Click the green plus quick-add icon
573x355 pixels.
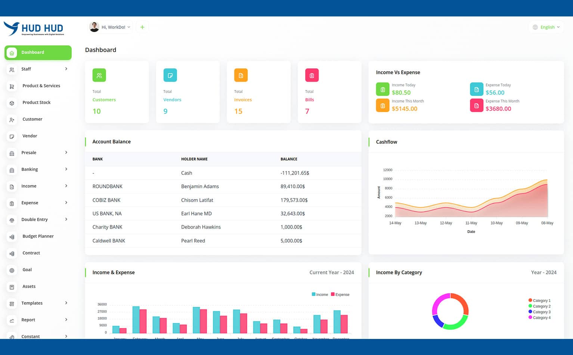(142, 27)
